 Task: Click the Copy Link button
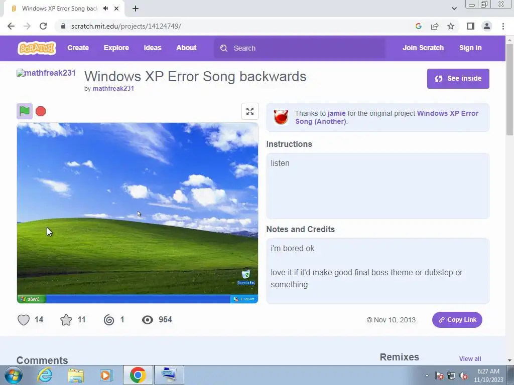pyautogui.click(x=457, y=320)
